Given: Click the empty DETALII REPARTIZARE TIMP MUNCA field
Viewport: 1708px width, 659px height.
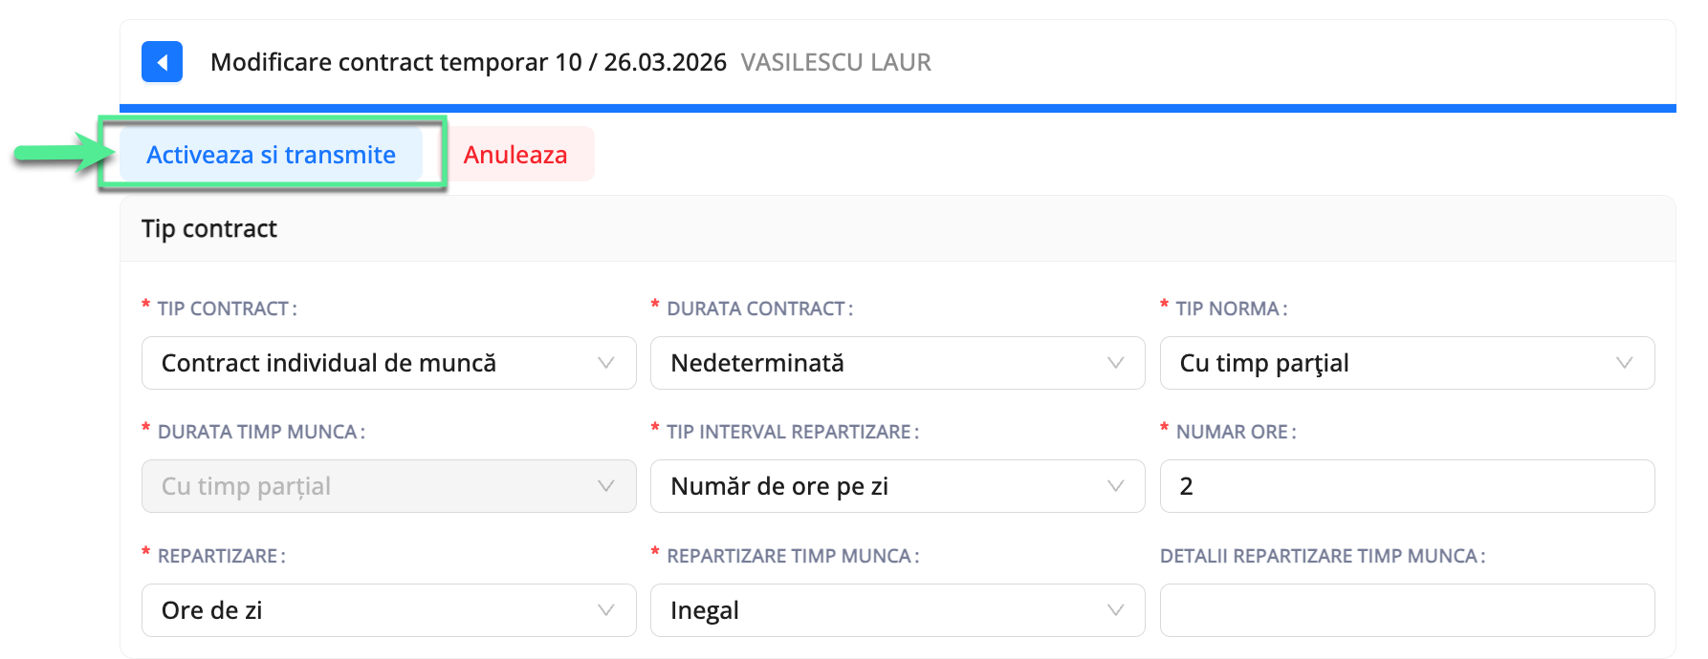Looking at the screenshot, I should 1406,609.
